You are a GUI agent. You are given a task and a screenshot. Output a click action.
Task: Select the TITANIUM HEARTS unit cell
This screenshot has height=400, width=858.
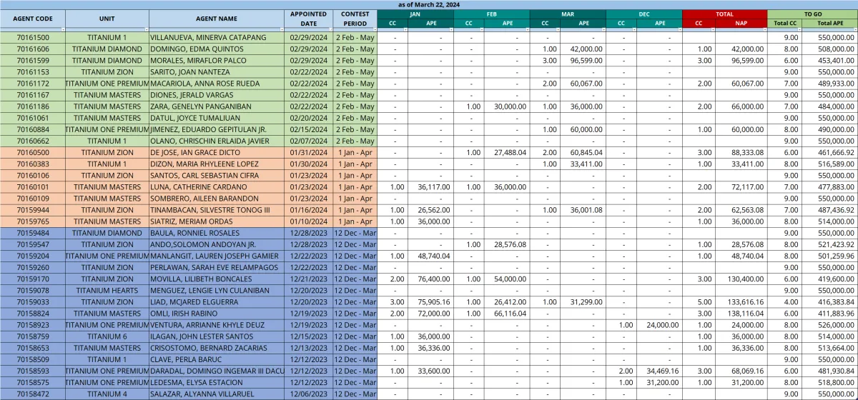pyautogui.click(x=107, y=291)
